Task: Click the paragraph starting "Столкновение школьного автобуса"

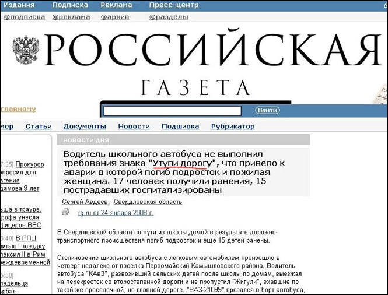Action: (x=181, y=274)
